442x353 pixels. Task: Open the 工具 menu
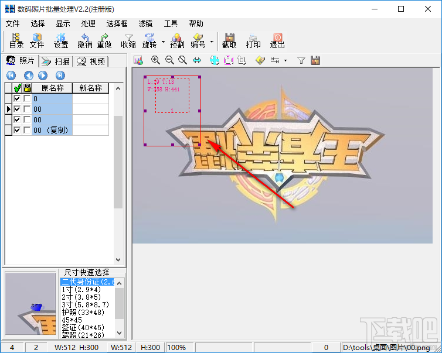[x=171, y=23]
